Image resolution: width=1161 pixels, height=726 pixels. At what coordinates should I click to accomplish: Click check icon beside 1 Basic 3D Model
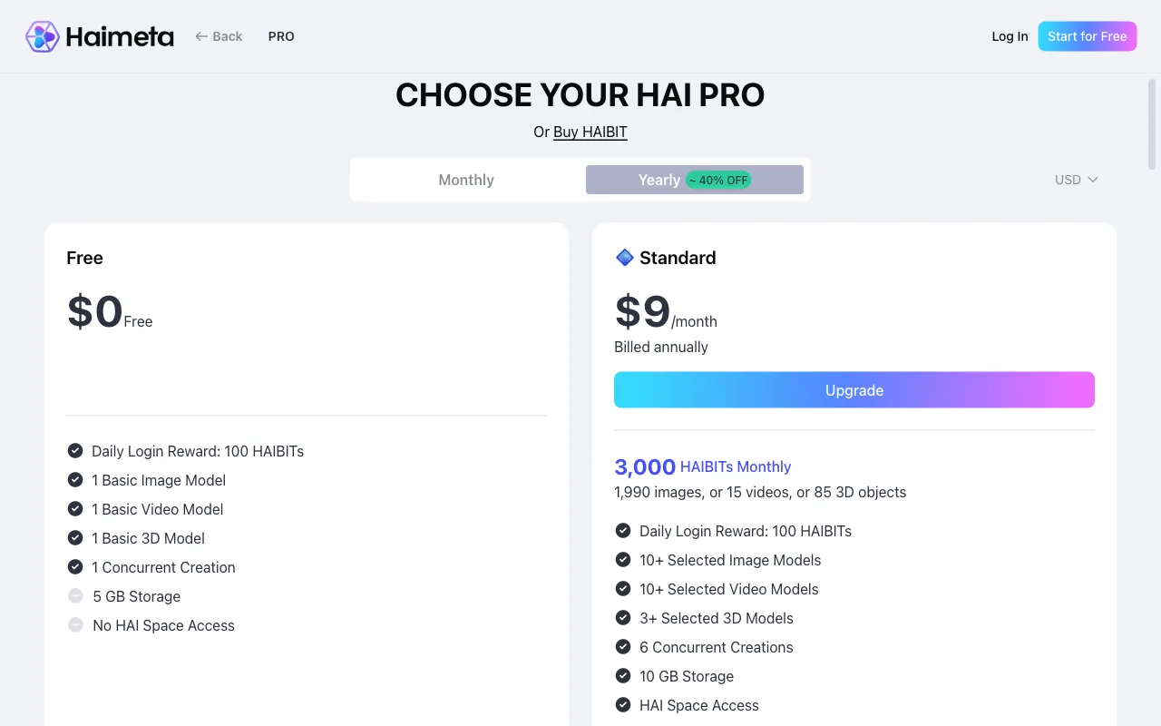pyautogui.click(x=75, y=538)
